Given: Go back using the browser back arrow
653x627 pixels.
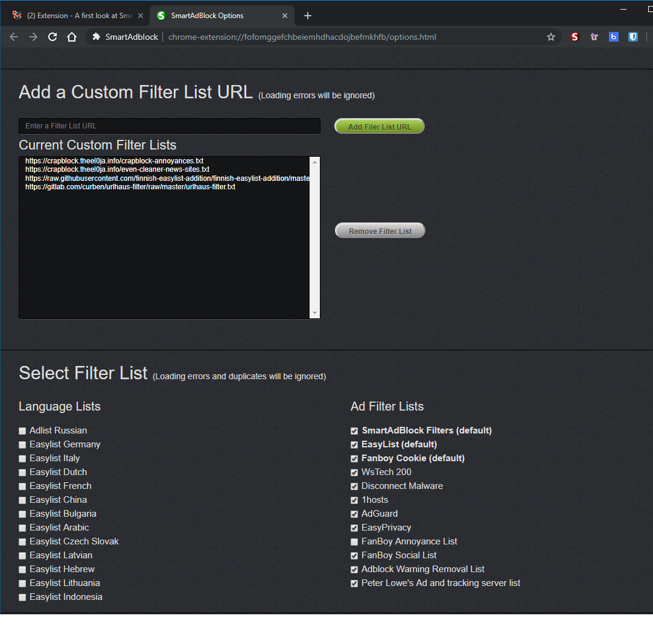Looking at the screenshot, I should [x=14, y=37].
